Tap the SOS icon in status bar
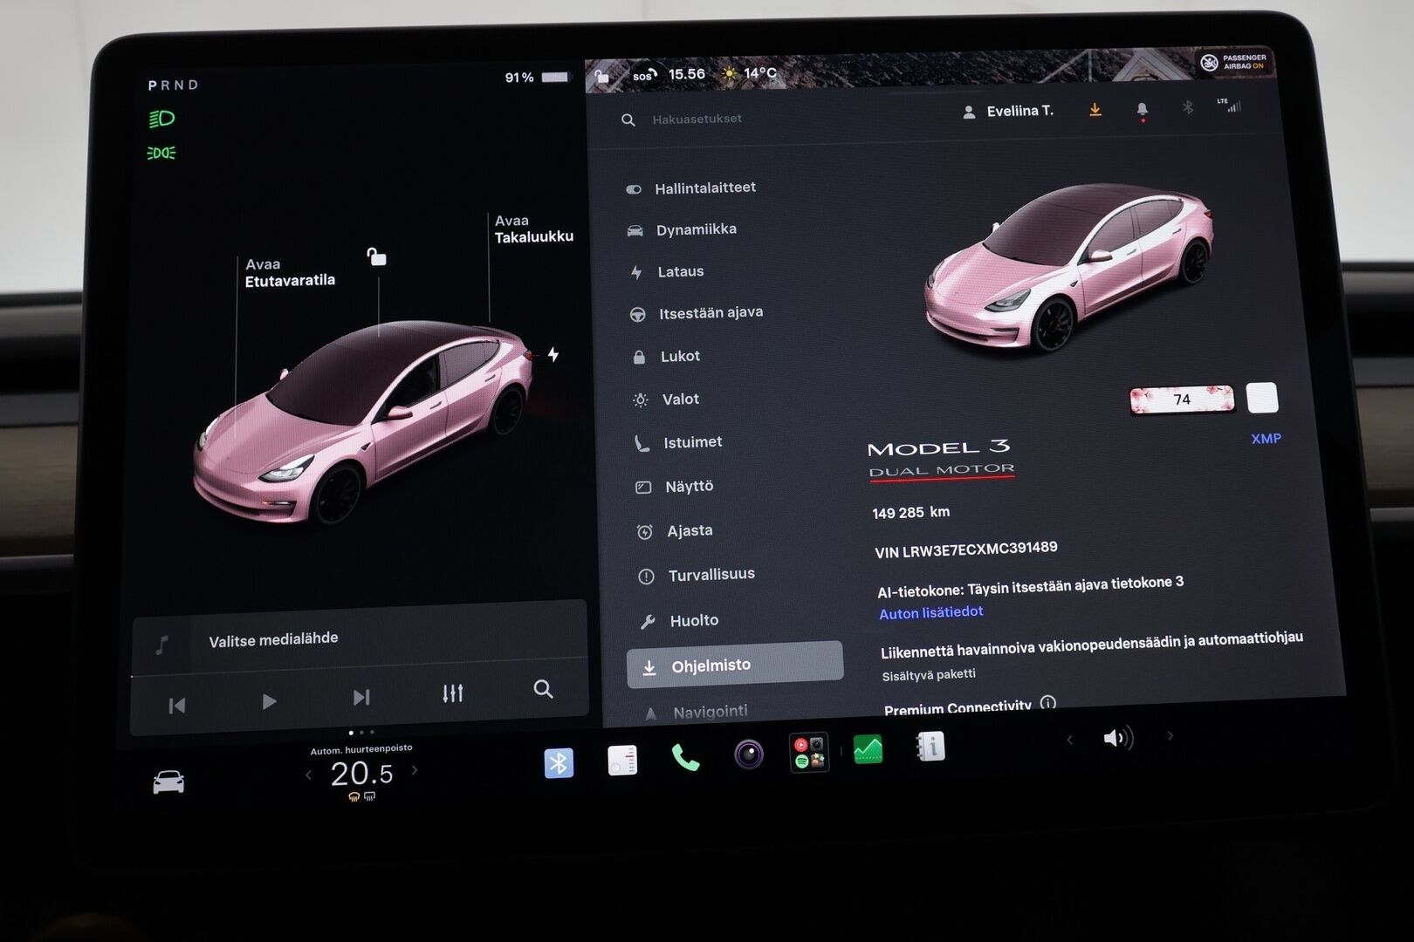The height and width of the screenshot is (942, 1414). 644,76
